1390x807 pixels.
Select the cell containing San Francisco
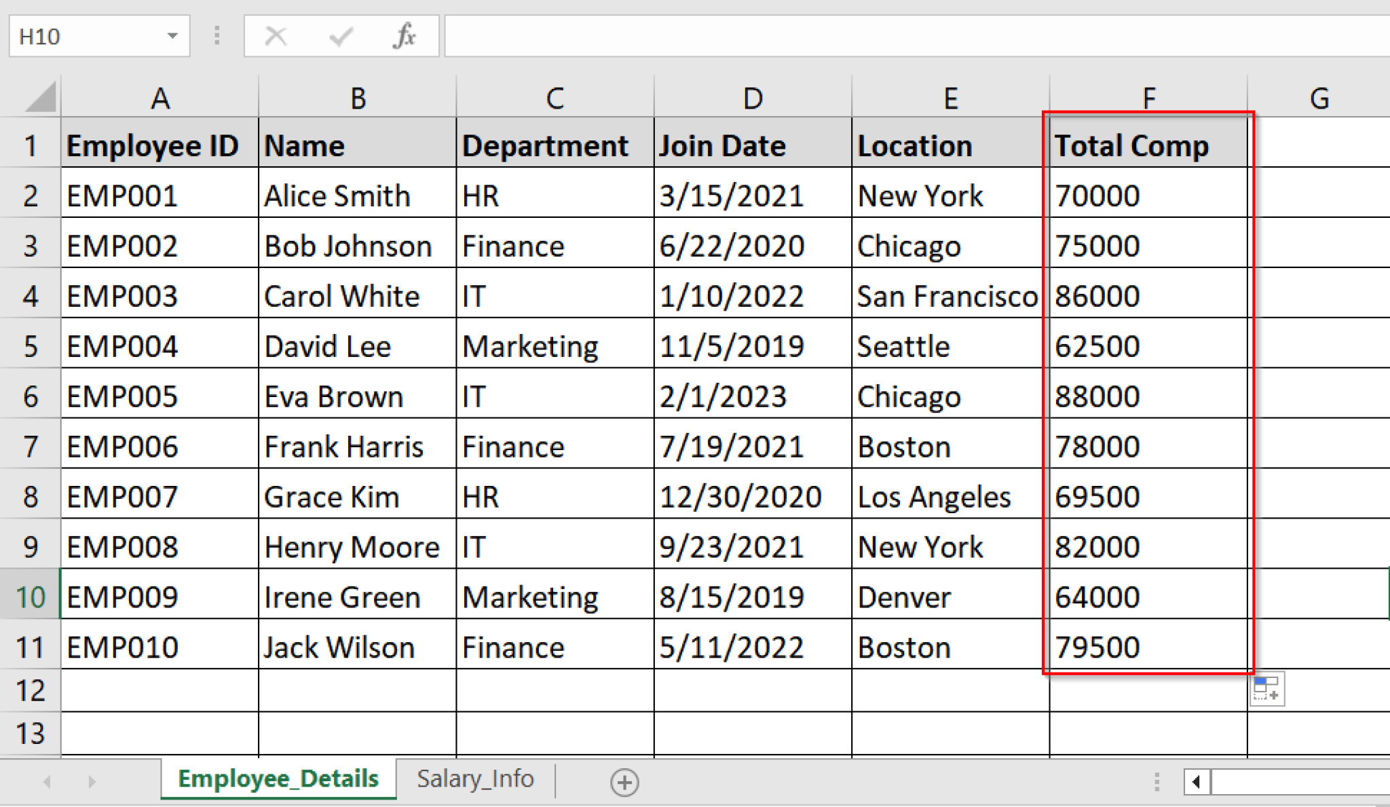[x=949, y=296]
